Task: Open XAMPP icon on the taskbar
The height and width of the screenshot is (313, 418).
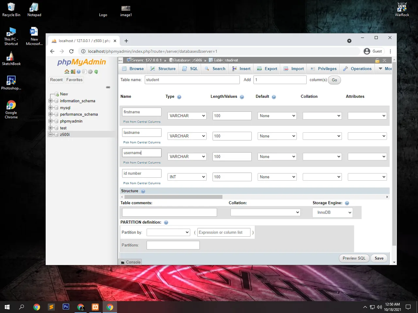Action: 95,307
